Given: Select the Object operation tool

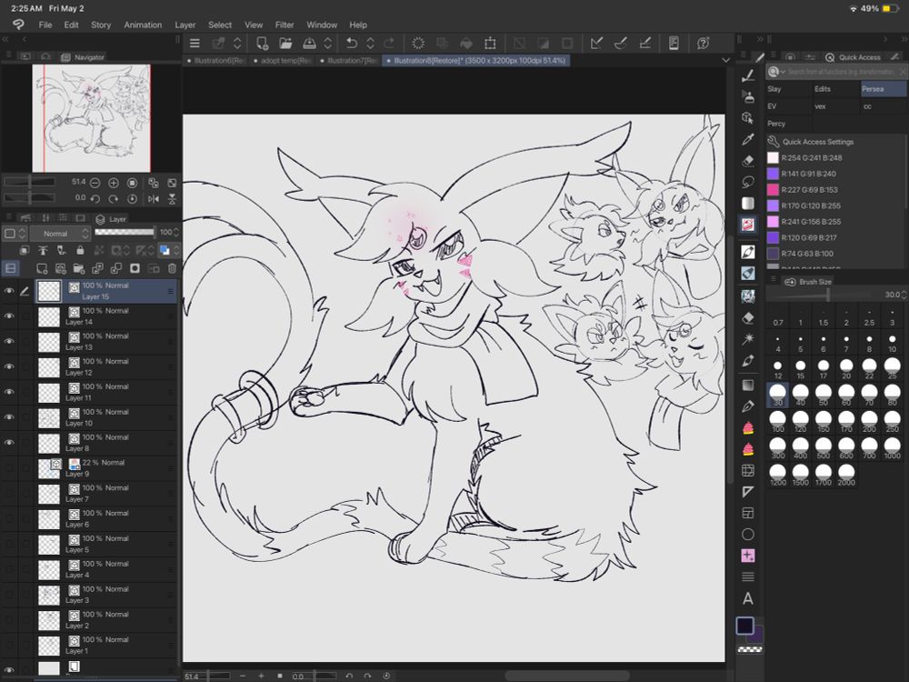Looking at the screenshot, I should pyautogui.click(x=748, y=117).
